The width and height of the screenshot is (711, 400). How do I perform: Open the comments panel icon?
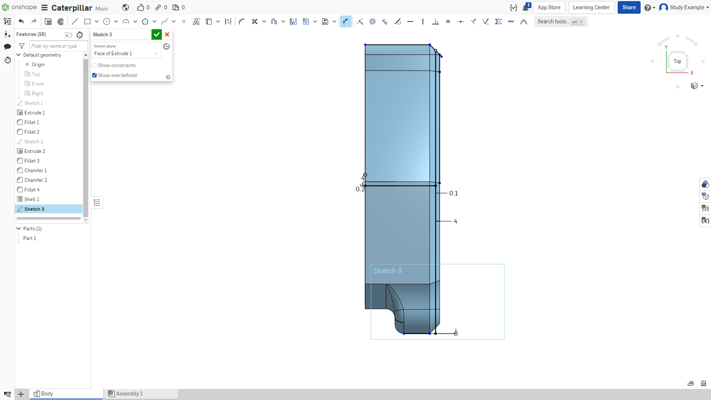(x=7, y=47)
